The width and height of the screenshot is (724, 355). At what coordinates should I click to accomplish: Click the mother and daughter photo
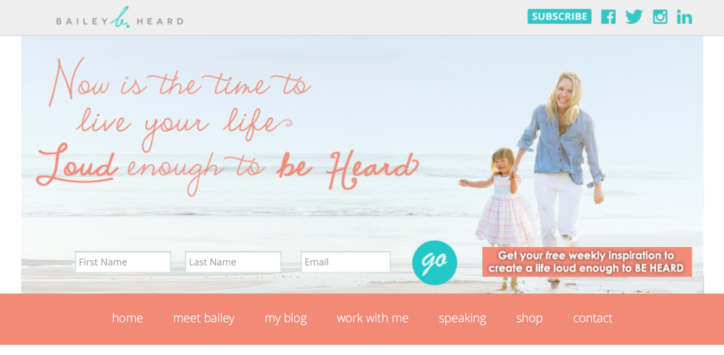(531, 180)
